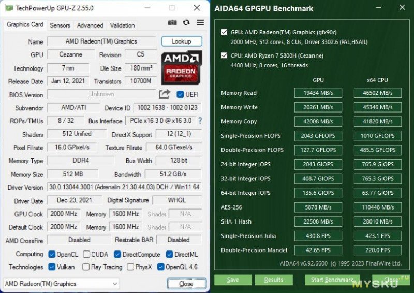Screen dimensions: 414x293
Task: Click the Digital Signature WHQL field
Action: 177,200
